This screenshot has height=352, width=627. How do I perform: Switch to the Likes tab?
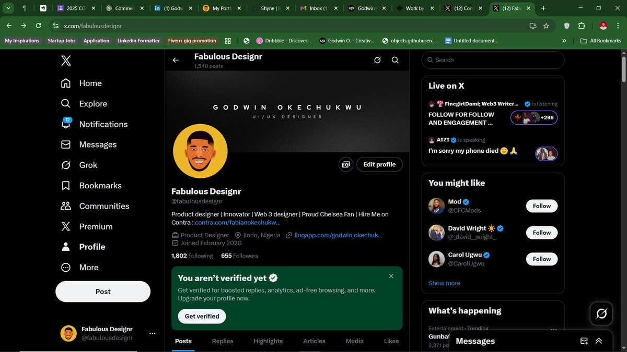pos(391,341)
